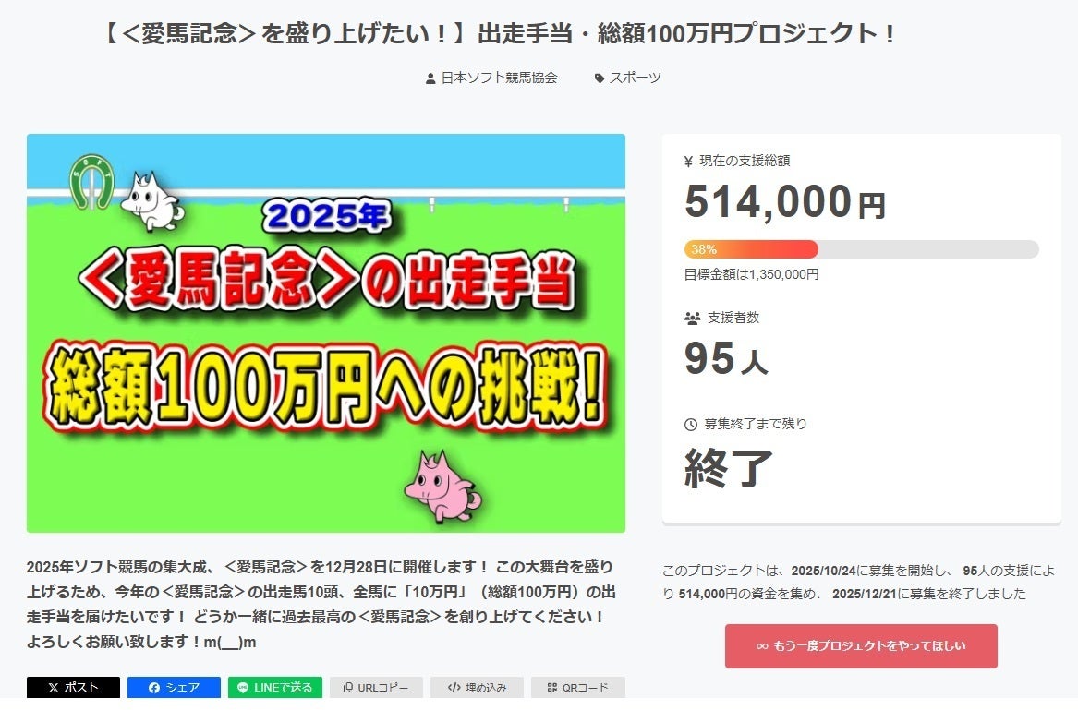1078x710 pixels.
Task: Click the red request-project-again button
Action: pyautogui.click(x=861, y=646)
